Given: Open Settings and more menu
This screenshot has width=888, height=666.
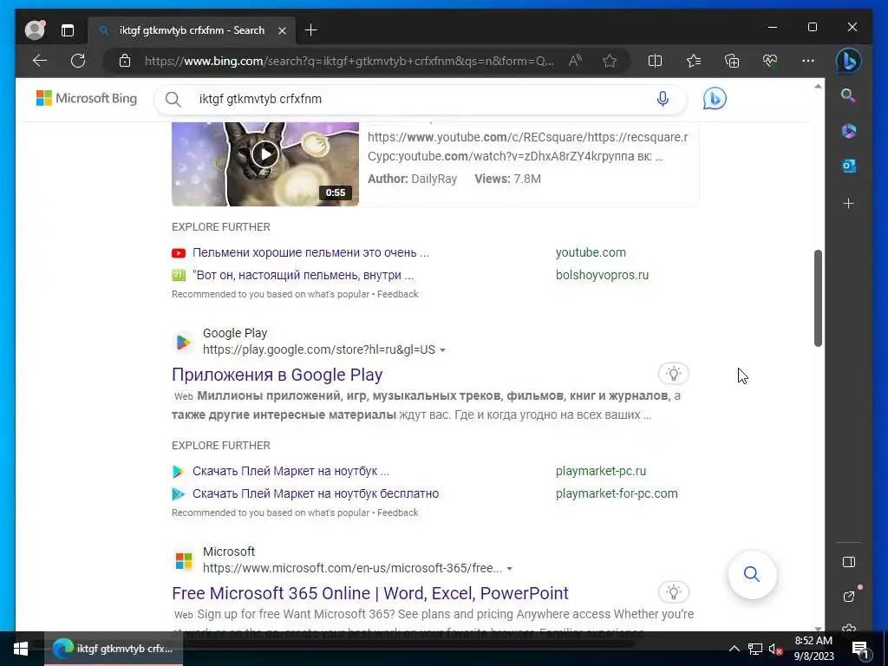Looking at the screenshot, I should [808, 61].
